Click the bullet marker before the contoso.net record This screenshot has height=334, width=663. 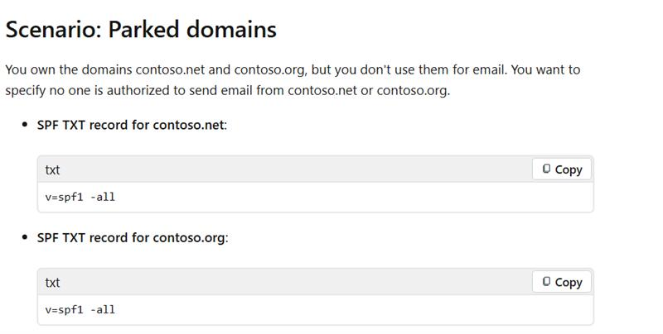click(x=25, y=125)
